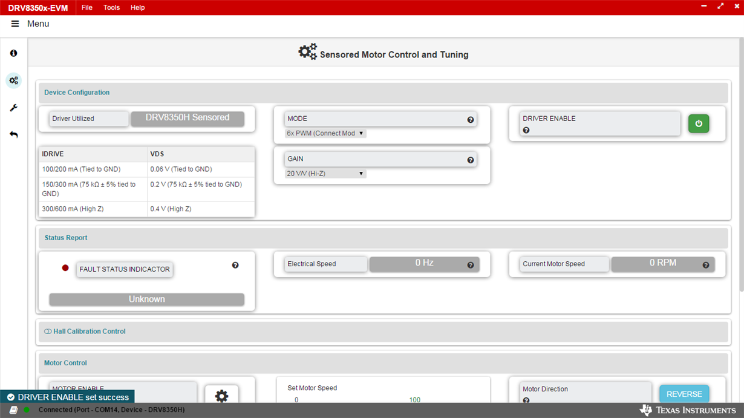Open the File menu

coord(87,7)
